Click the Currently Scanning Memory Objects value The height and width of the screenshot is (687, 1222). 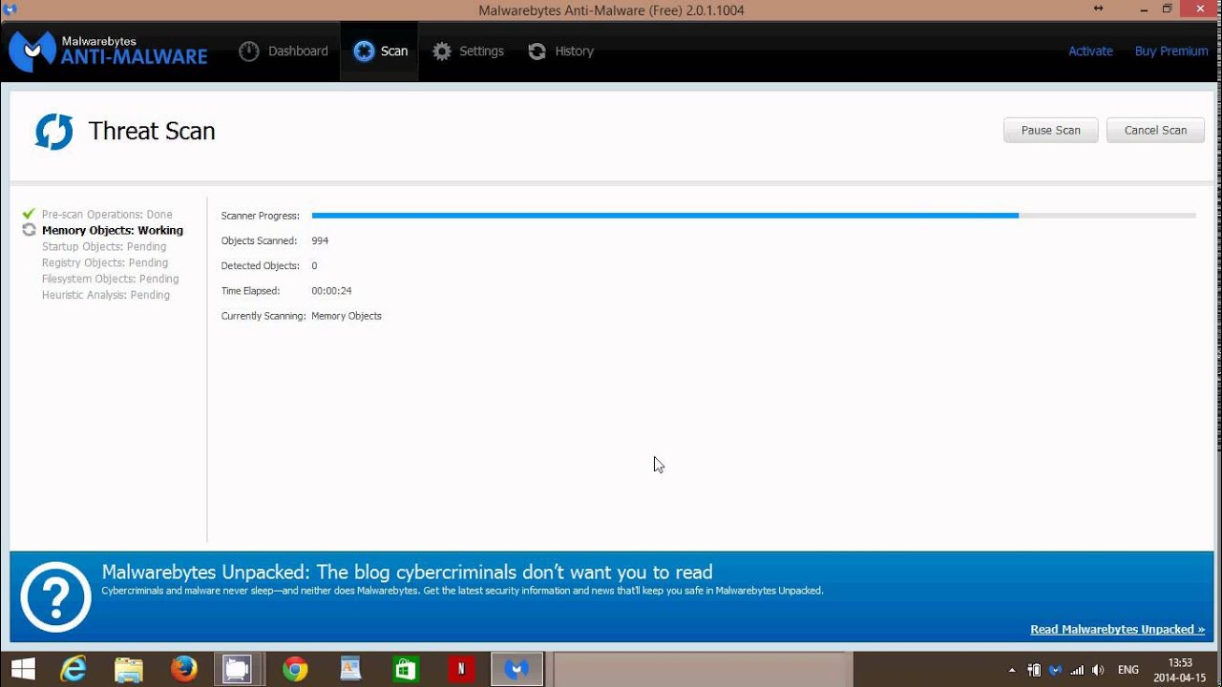tap(347, 316)
